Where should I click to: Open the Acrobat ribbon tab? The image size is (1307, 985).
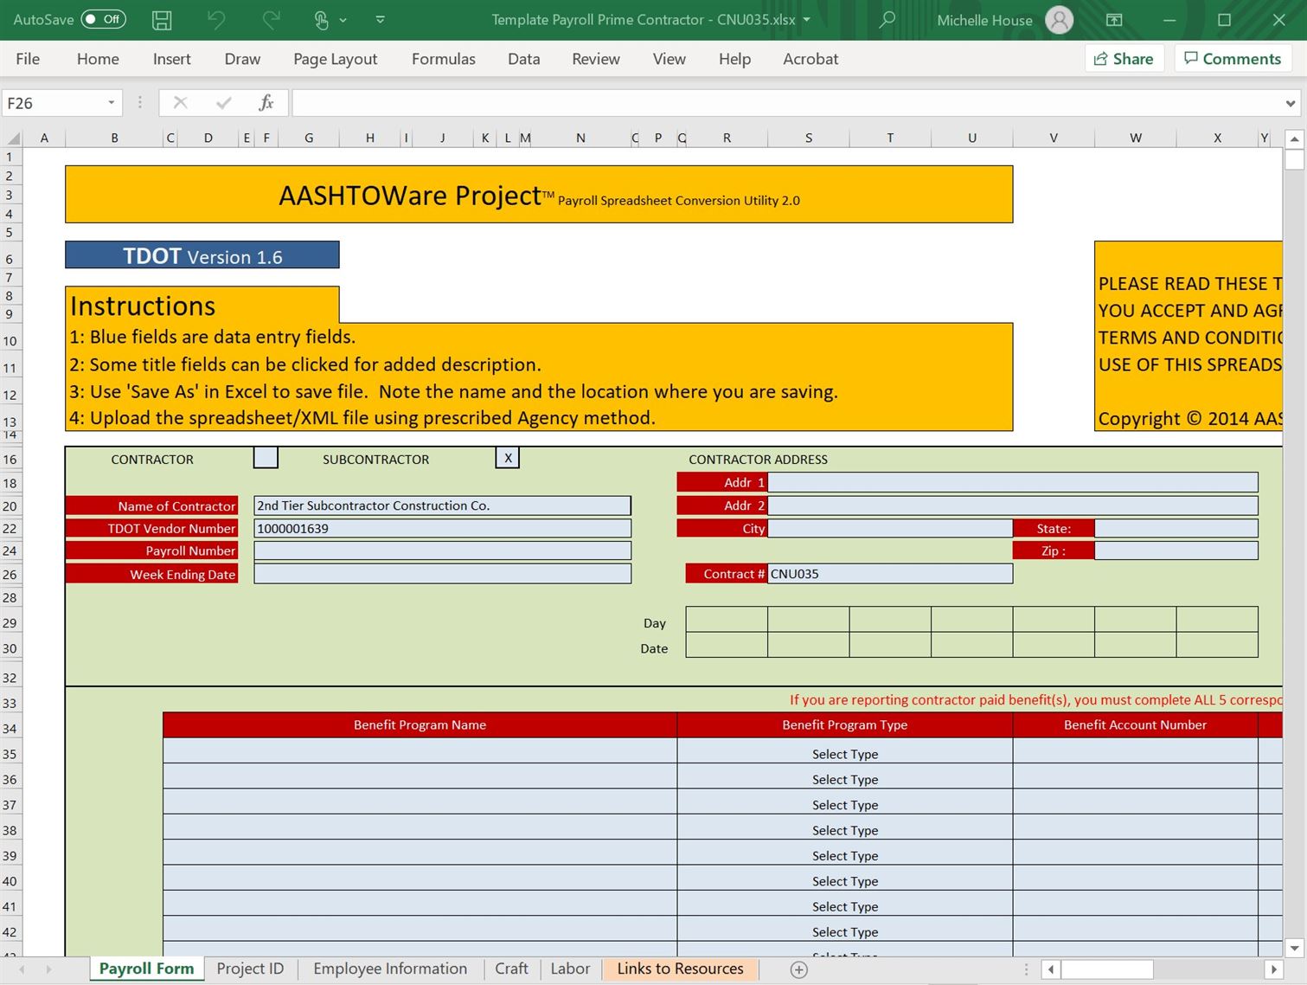pyautogui.click(x=810, y=59)
